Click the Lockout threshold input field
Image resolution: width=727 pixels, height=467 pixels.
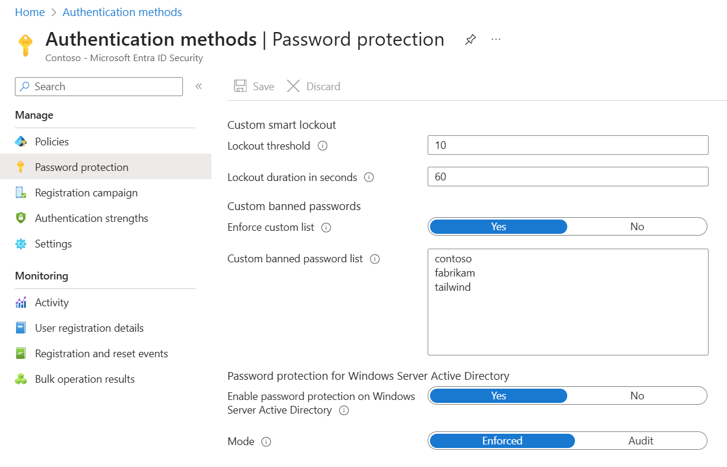pos(567,145)
